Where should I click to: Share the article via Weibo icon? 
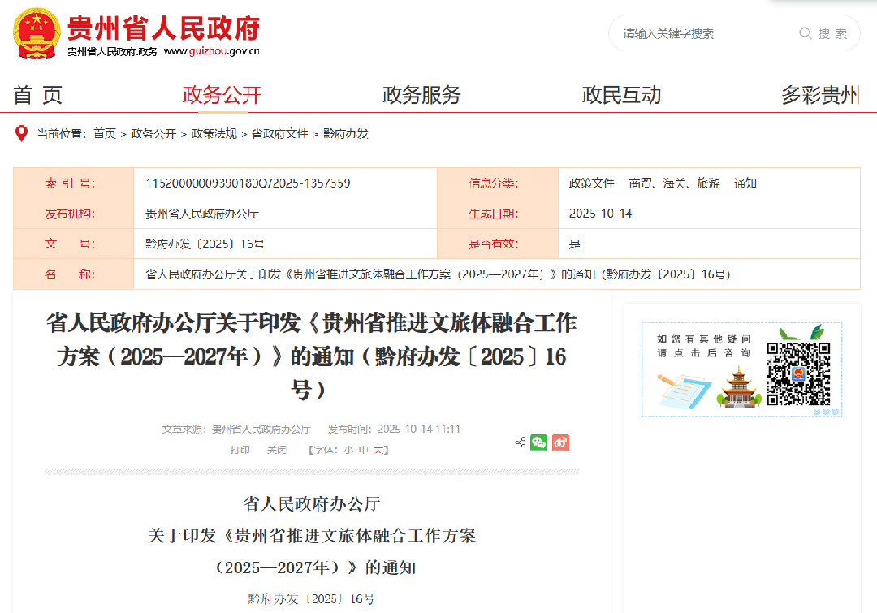coord(560,442)
